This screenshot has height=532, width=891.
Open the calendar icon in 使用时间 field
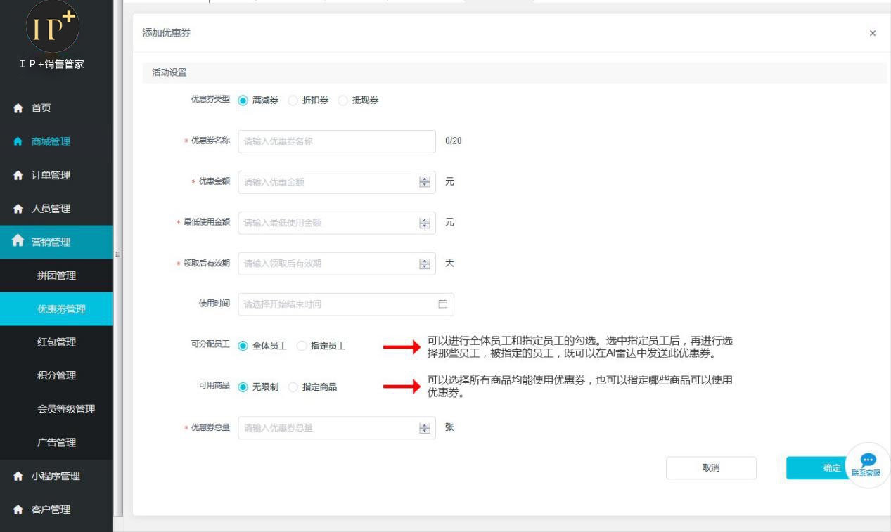click(443, 304)
